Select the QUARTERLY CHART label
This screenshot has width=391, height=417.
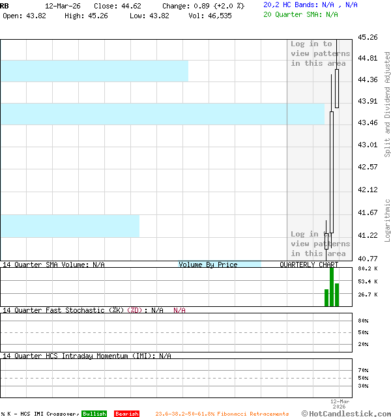[309, 265]
